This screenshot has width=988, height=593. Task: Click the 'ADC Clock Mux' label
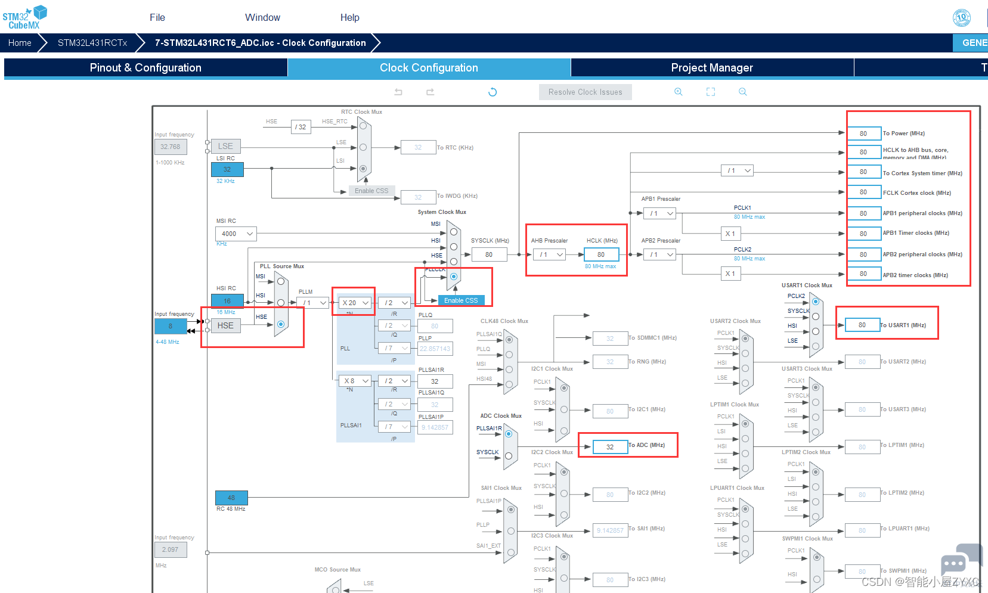coord(501,416)
